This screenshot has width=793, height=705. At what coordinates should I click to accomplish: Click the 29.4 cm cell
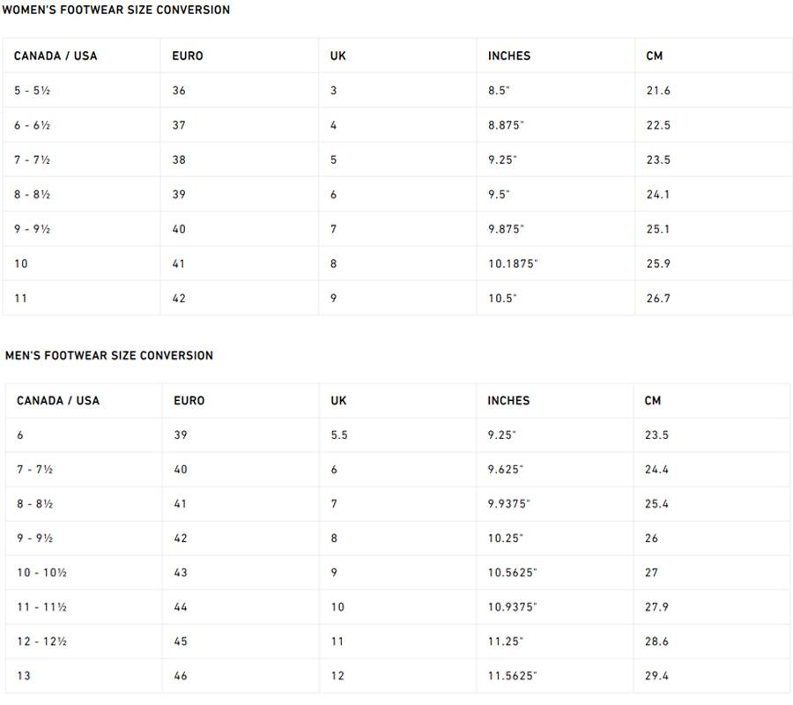tap(656, 676)
